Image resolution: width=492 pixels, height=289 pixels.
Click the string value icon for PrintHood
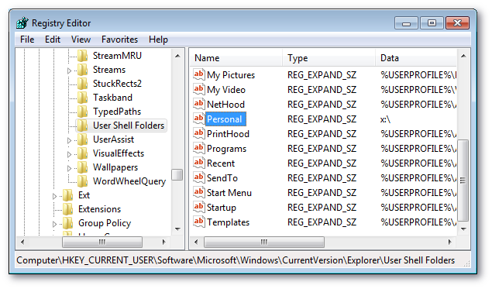(199, 134)
